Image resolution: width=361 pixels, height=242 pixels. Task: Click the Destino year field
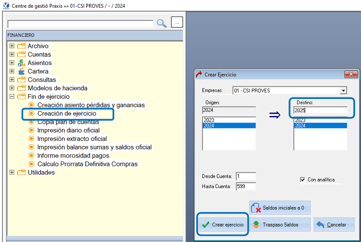[320, 111]
